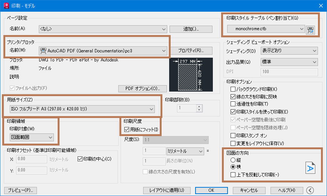Select 横 orientation radio button
Viewport: 327px width, 196px height.
coord(233,167)
